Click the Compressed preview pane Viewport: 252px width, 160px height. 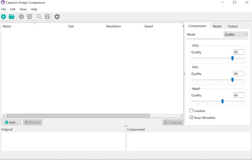(x=189, y=141)
